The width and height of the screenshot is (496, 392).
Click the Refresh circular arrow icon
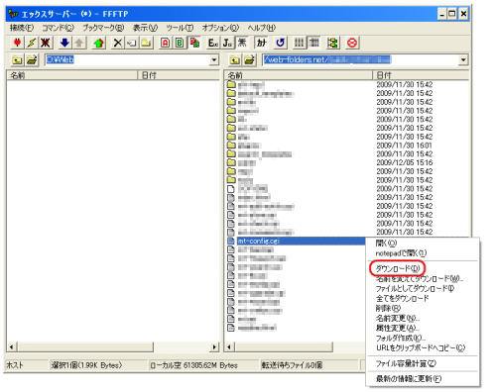281,43
